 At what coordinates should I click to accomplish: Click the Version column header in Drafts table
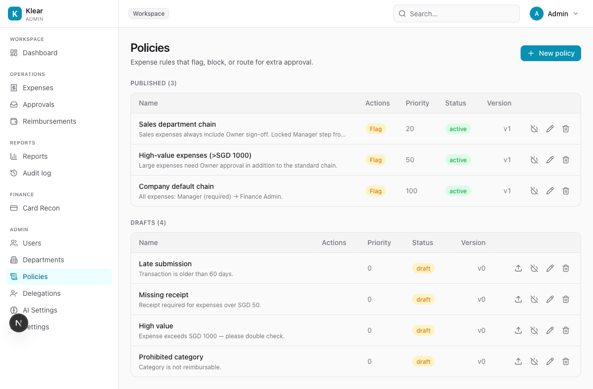point(473,243)
